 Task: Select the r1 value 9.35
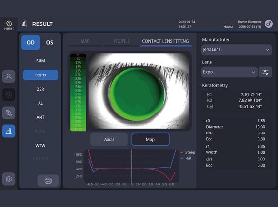tap(261, 147)
